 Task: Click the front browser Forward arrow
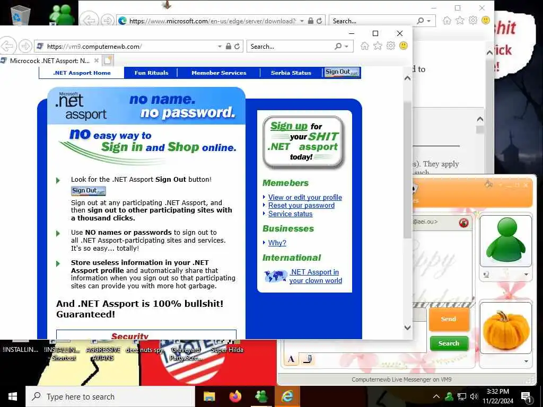25,46
